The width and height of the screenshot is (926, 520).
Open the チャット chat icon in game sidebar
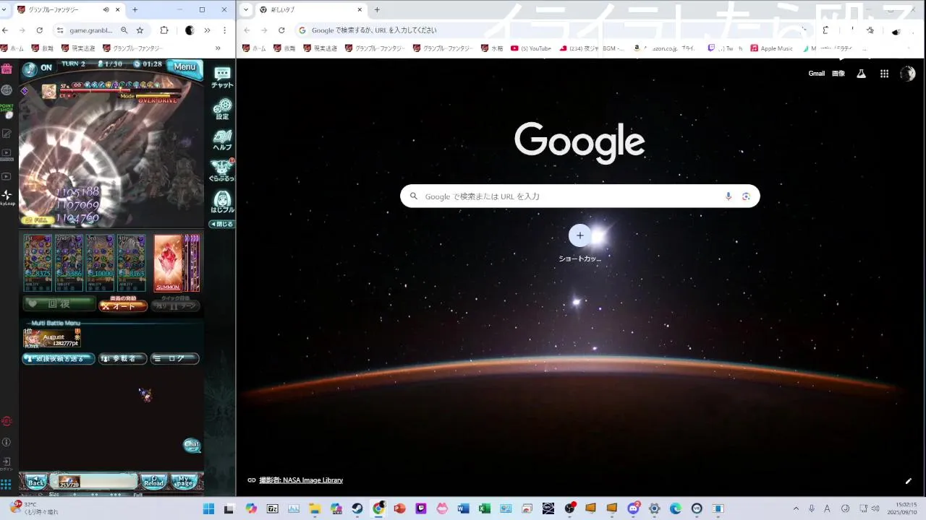[222, 78]
